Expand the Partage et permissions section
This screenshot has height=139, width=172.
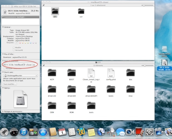click(x=3, y=111)
